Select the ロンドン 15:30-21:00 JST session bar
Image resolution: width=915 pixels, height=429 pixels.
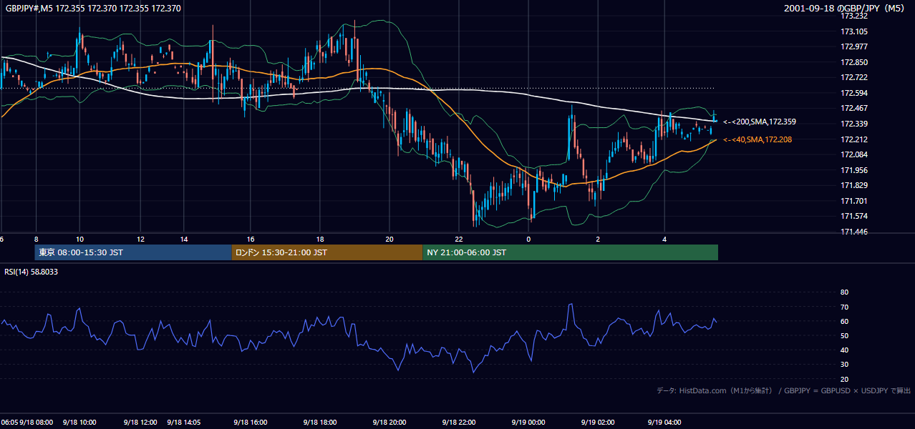point(326,252)
